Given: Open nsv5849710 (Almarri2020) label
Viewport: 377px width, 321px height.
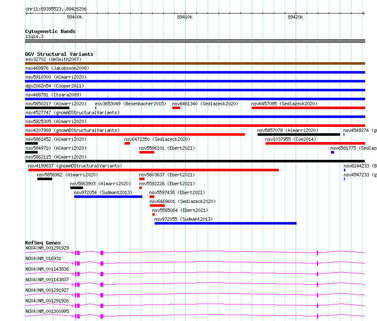Looking at the screenshot, I should tap(56, 148).
